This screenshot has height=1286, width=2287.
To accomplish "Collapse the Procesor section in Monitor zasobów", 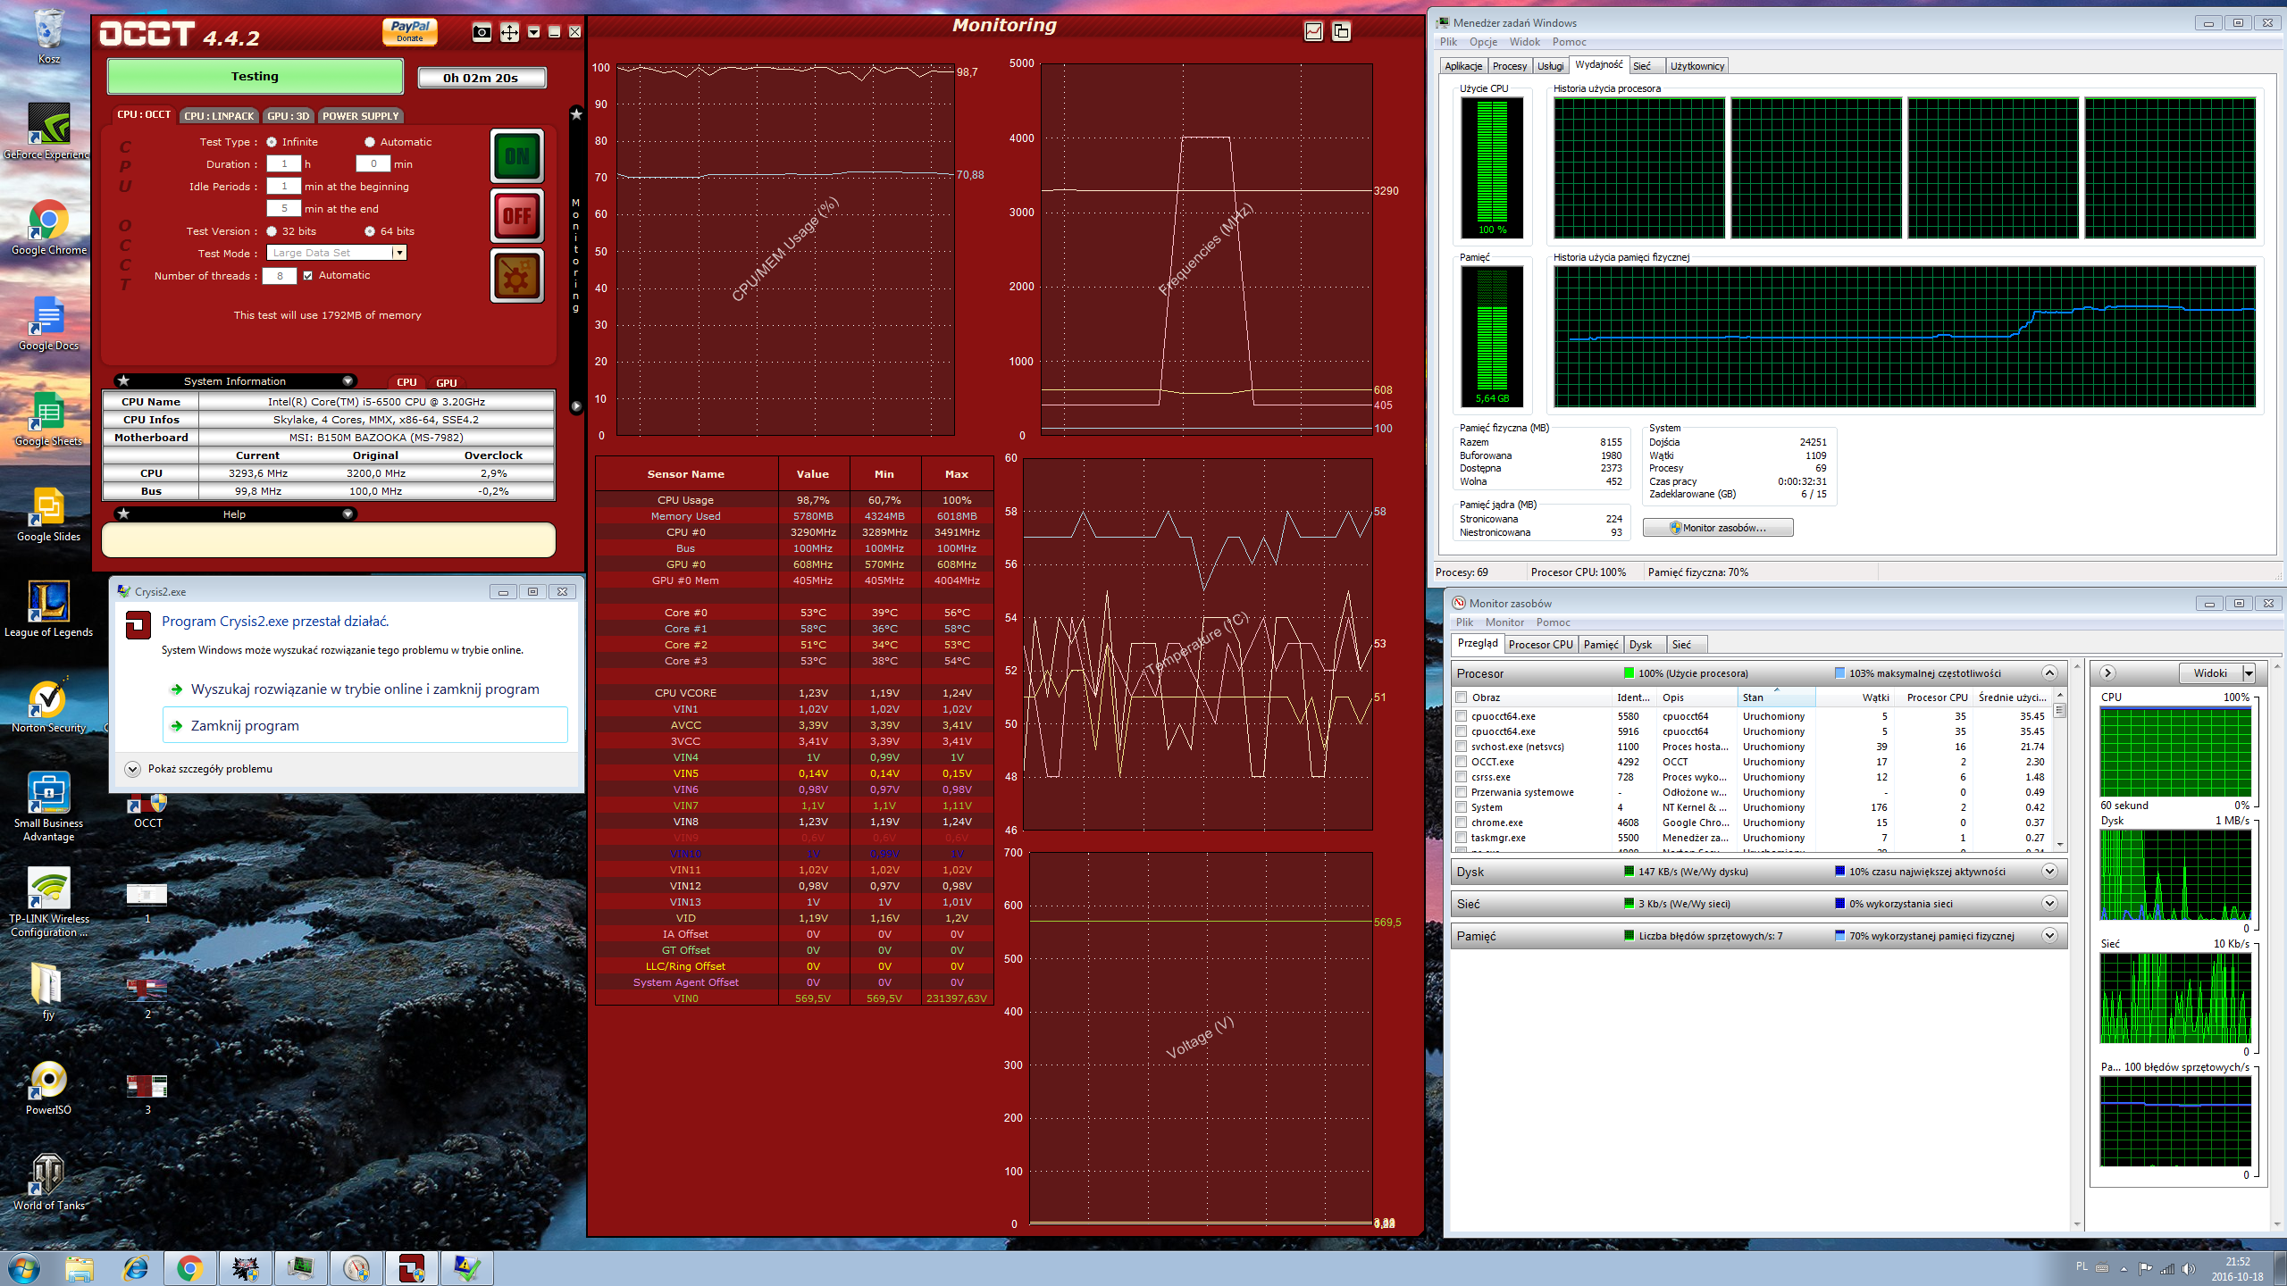I will tap(2050, 673).
